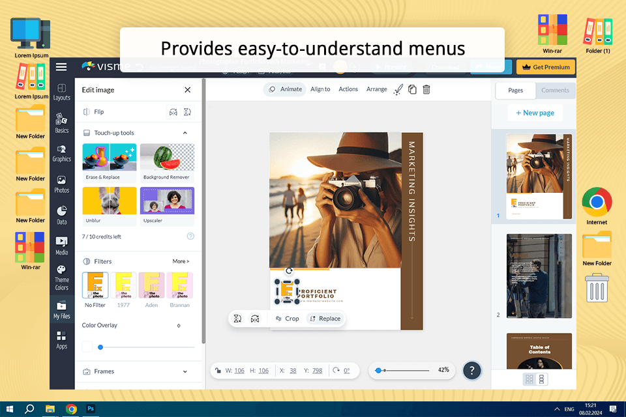626x417 pixels.
Task: Open the Data sidebar panel
Action: (x=61, y=215)
